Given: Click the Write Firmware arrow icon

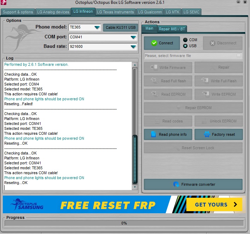Looking at the screenshot, I should point(154,67).
